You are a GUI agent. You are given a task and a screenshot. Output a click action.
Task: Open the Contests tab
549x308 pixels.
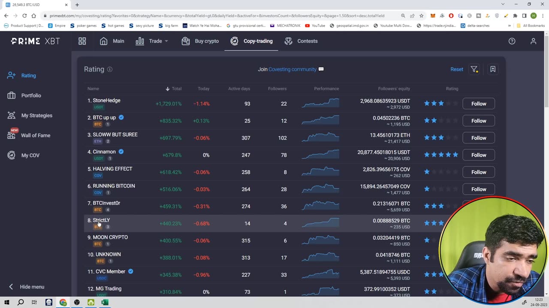point(301,41)
